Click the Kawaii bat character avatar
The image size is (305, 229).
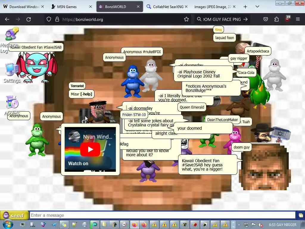(x=36, y=67)
